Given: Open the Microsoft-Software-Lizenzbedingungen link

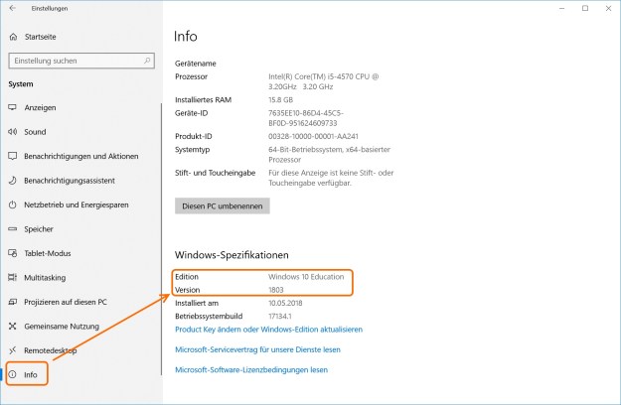Looking at the screenshot, I should [250, 369].
